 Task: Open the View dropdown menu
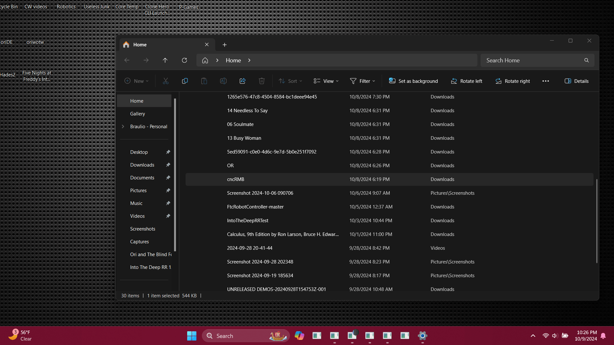coord(326,81)
